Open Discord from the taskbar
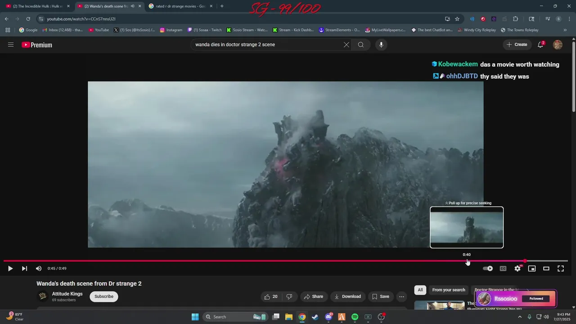576x324 pixels. coord(328,317)
